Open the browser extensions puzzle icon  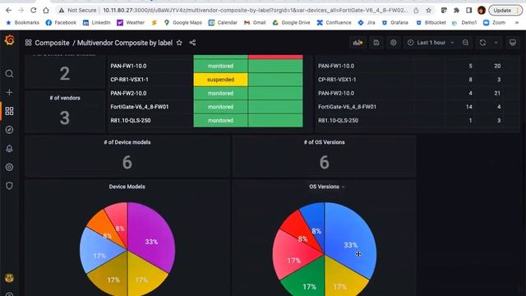point(456,11)
